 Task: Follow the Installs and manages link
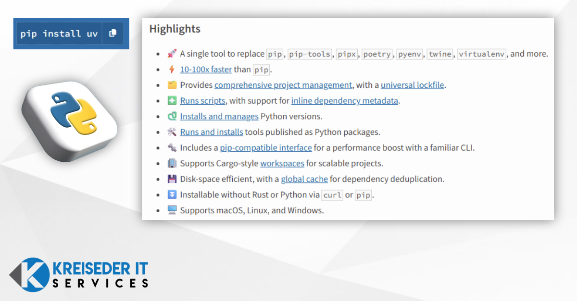point(219,116)
